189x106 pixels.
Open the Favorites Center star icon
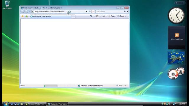tap(22, 16)
